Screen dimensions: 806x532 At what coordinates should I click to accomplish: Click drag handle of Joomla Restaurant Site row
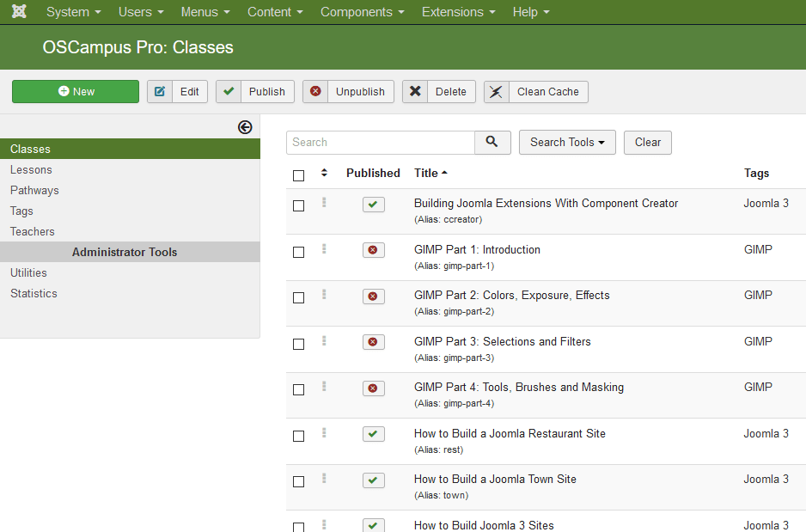tap(324, 433)
